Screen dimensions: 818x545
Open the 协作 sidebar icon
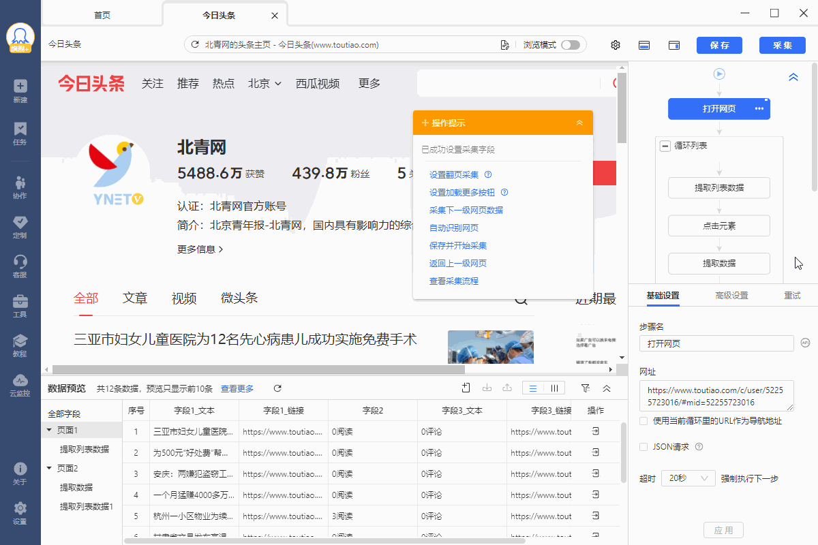20,187
